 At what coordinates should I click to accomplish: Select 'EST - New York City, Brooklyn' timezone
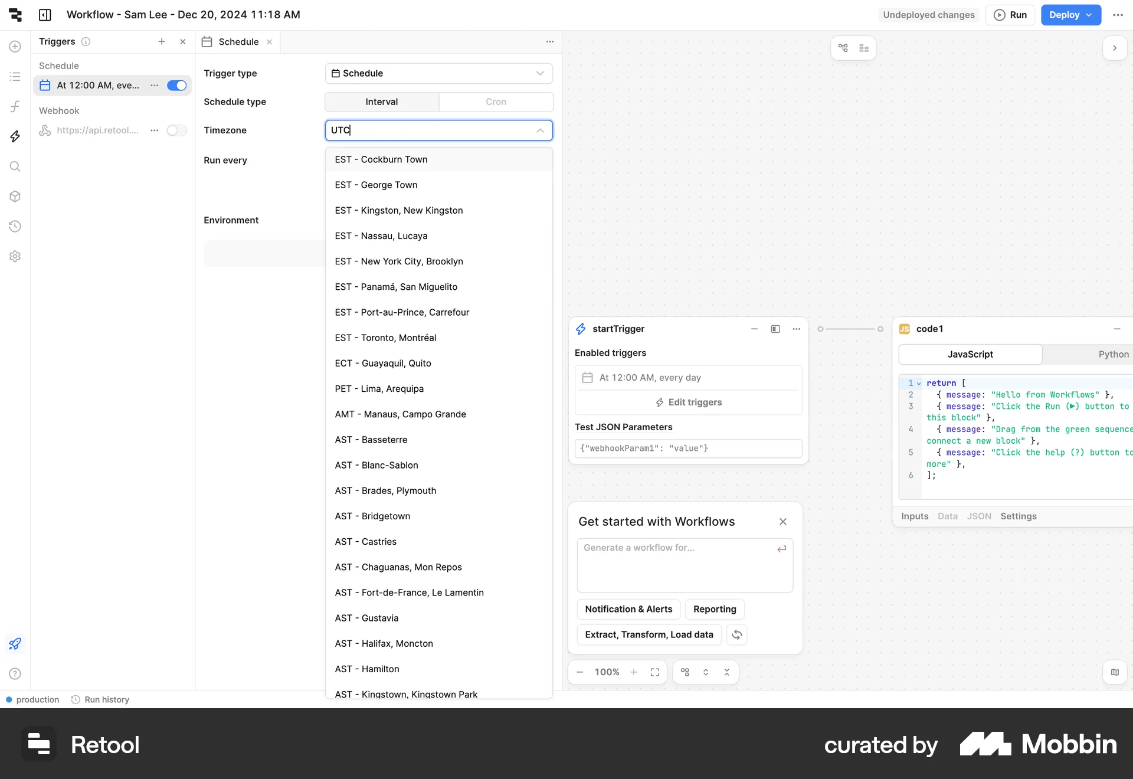[x=399, y=261]
